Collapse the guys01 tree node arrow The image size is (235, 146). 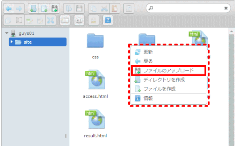[6, 33]
